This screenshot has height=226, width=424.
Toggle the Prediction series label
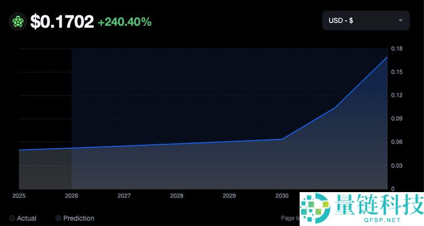(x=79, y=218)
